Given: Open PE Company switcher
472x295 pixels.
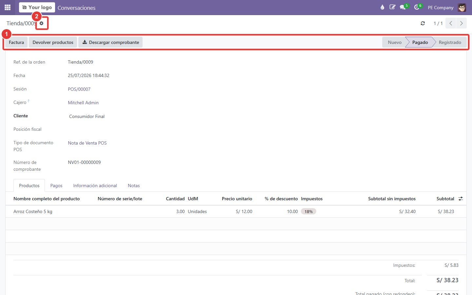Looking at the screenshot, I should pos(441,8).
